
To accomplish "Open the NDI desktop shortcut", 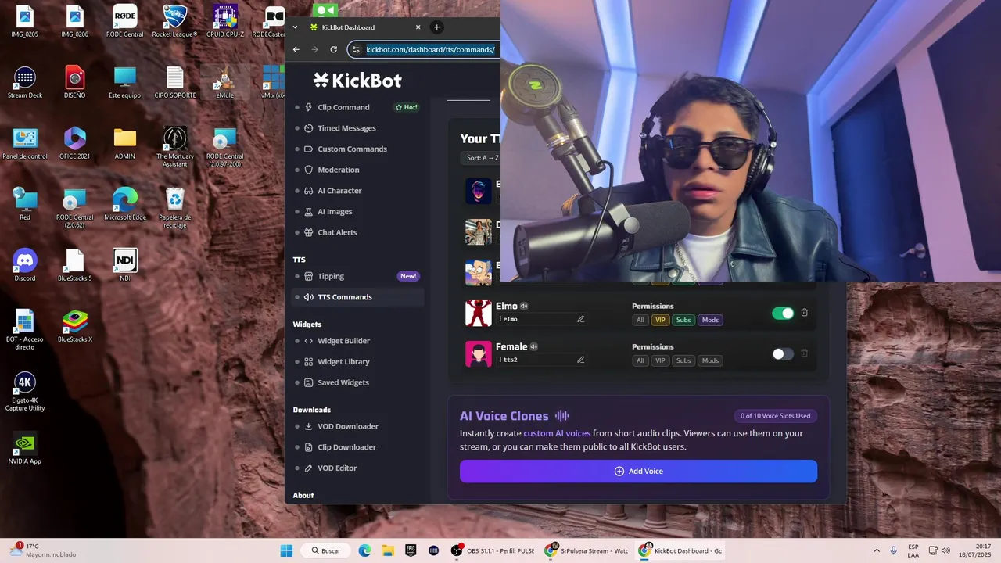I will point(125,266).
